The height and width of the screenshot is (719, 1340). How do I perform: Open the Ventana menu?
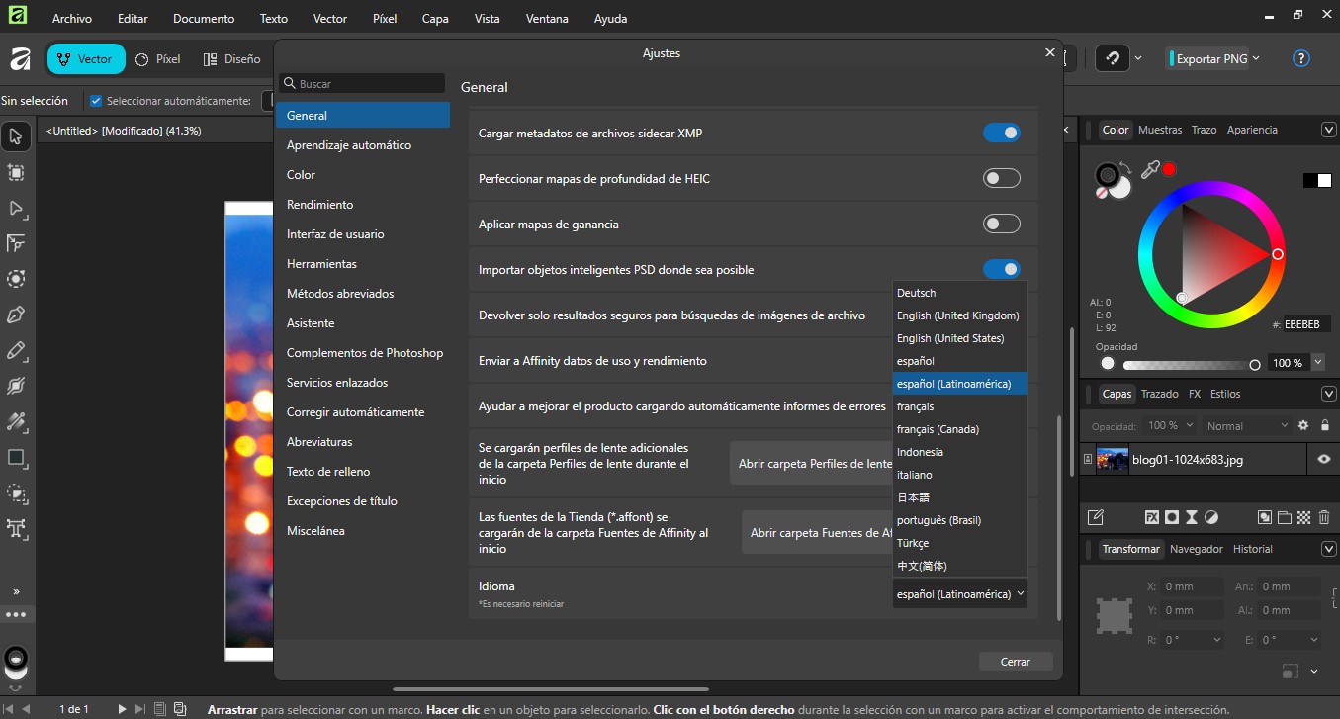(546, 18)
